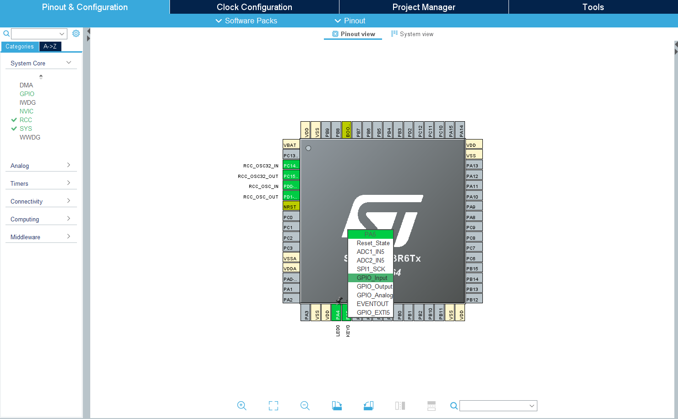Open the pin search dropdown at bottom
The width and height of the screenshot is (678, 419).
532,406
